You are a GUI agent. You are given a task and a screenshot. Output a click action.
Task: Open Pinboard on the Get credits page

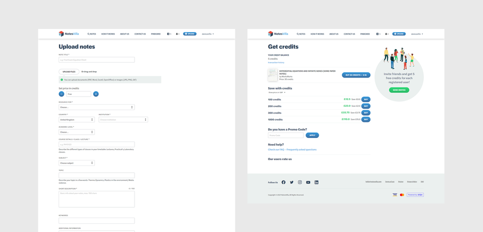coord(365,34)
